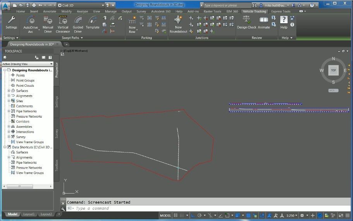Click the annotation monitor plus icon
This screenshot has height=221, width=353.
pyautogui.click(x=313, y=215)
